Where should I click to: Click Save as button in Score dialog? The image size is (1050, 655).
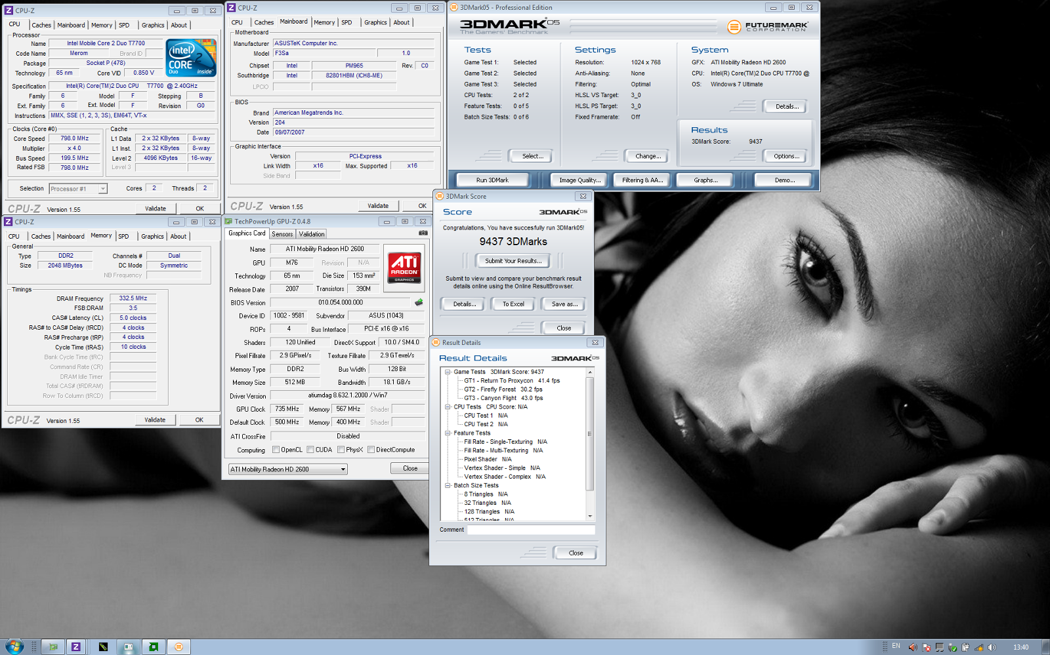(x=564, y=304)
